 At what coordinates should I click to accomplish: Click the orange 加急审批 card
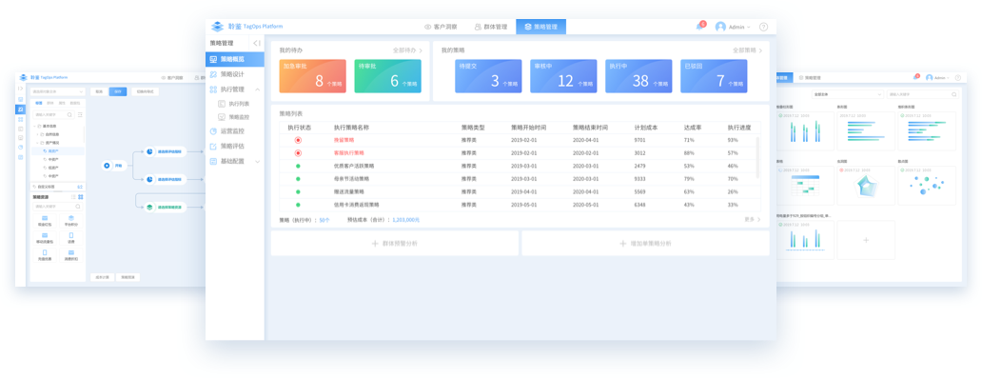point(312,76)
